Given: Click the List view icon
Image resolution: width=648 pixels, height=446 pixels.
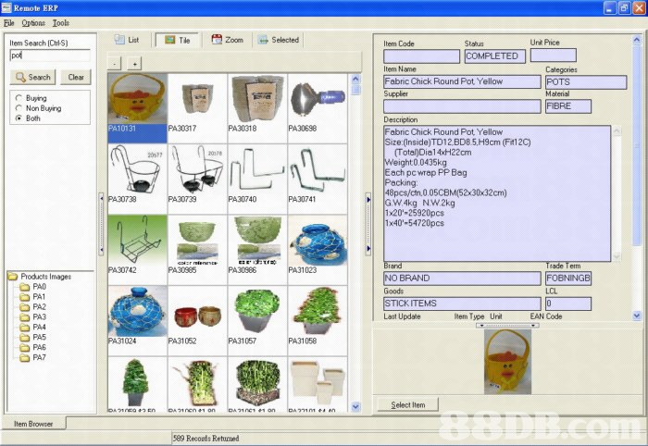Looking at the screenshot, I should click(127, 40).
